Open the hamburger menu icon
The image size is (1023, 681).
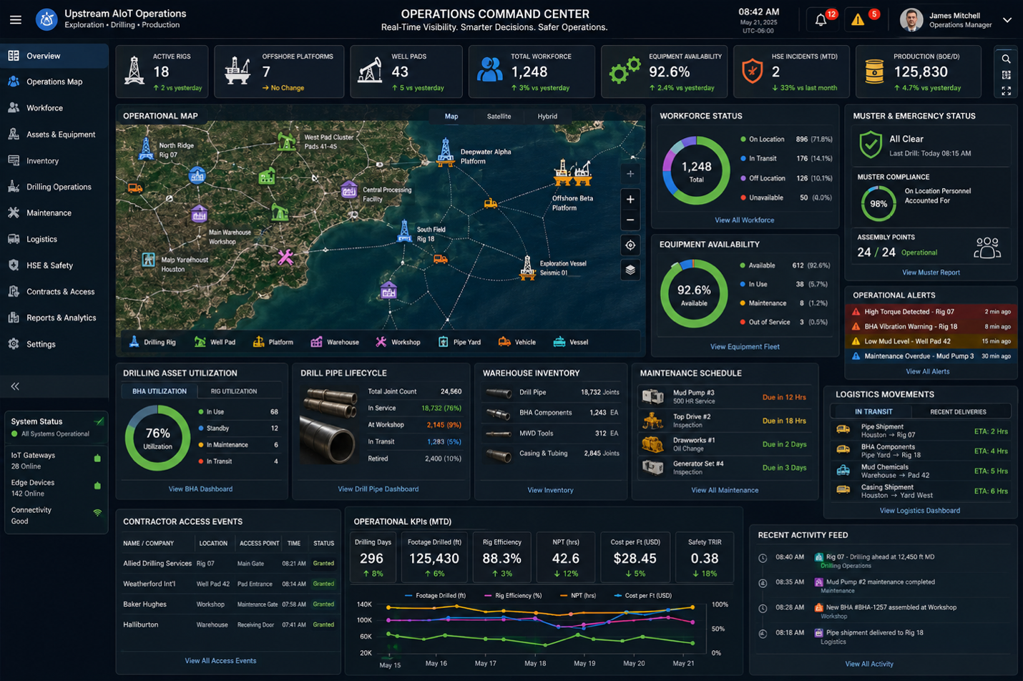click(16, 20)
